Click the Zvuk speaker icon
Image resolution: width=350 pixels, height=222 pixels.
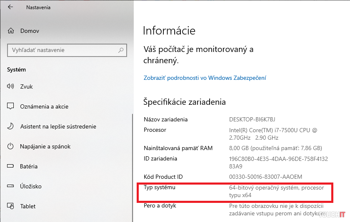(11, 86)
